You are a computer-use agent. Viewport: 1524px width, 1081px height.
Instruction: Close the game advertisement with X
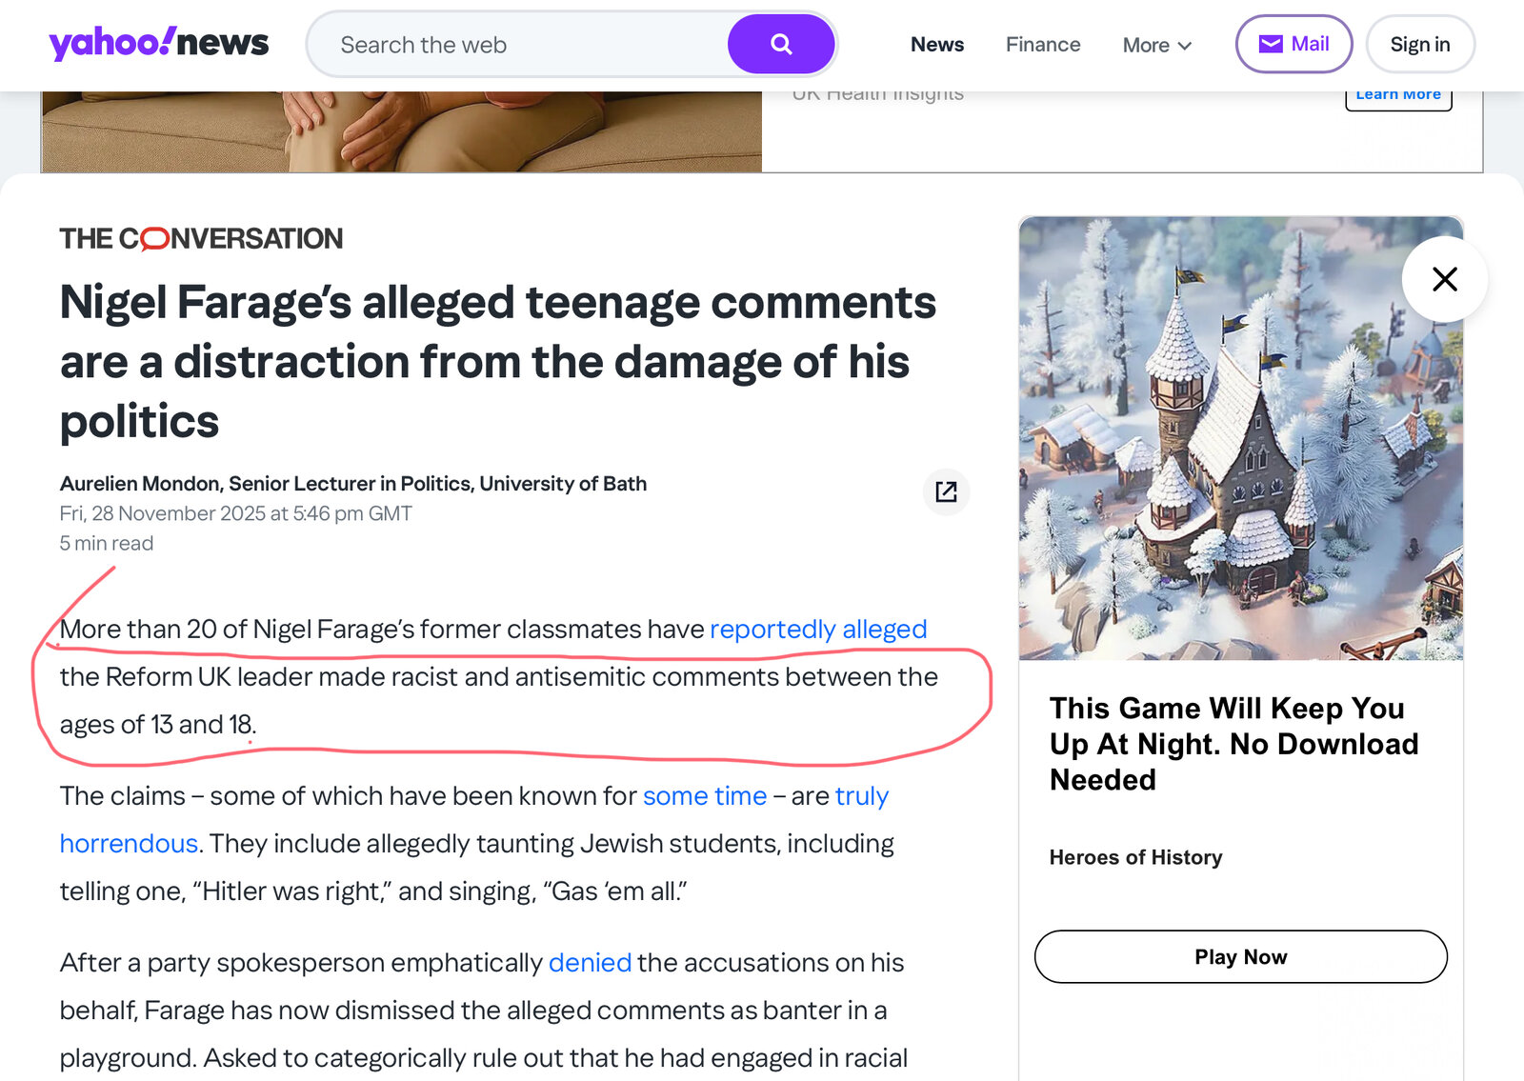coord(1444,279)
